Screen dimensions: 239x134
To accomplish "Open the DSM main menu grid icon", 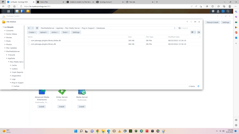I will [9, 11].
